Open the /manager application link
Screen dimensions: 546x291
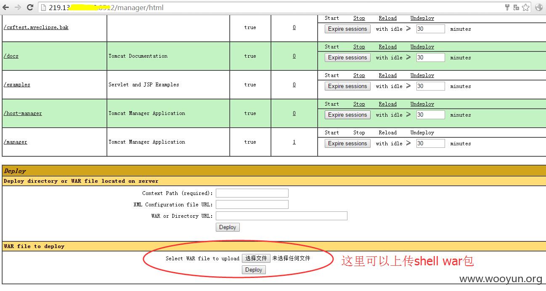16,142
